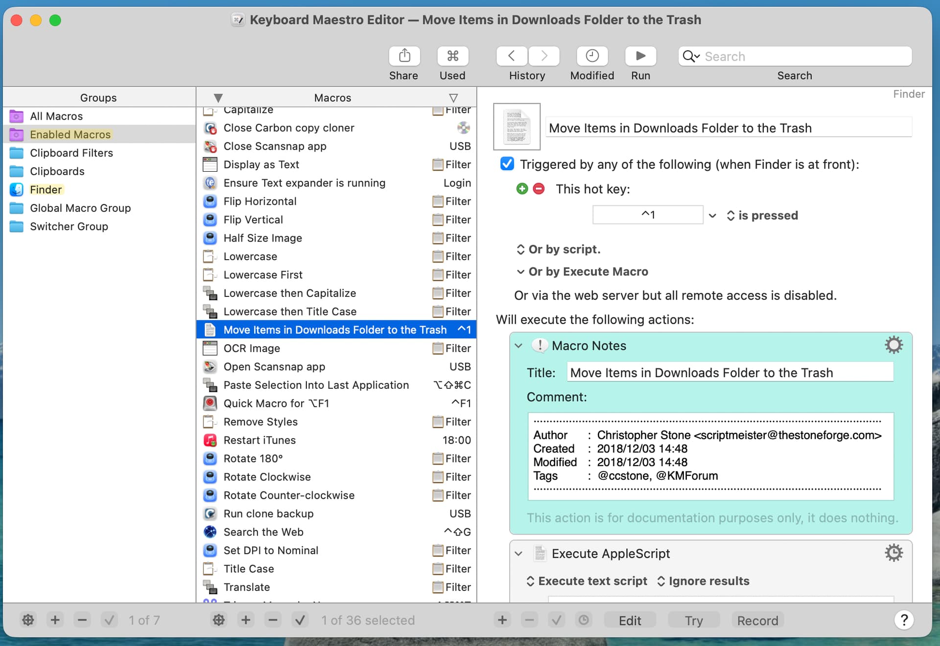Open Macro Notes action gear menu

click(x=893, y=345)
